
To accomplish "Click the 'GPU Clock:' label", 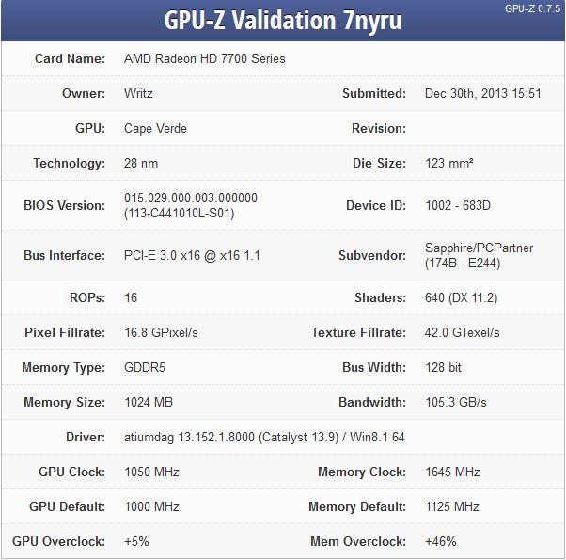I will point(71,472).
